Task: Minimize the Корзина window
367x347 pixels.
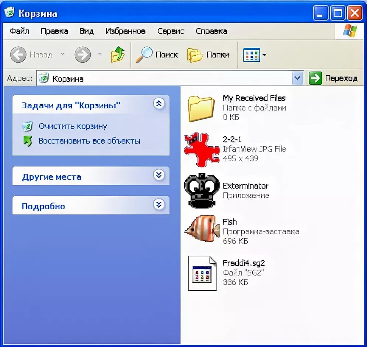Action: (x=321, y=13)
